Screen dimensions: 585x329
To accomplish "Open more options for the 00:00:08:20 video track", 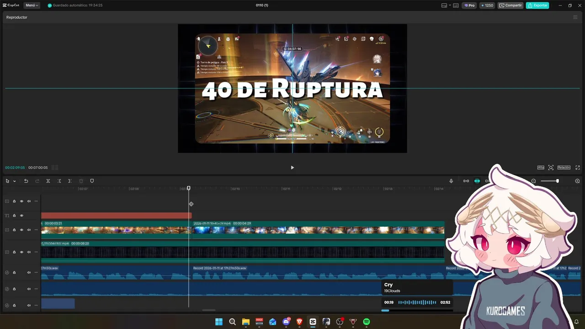I will pyautogui.click(x=36, y=252).
